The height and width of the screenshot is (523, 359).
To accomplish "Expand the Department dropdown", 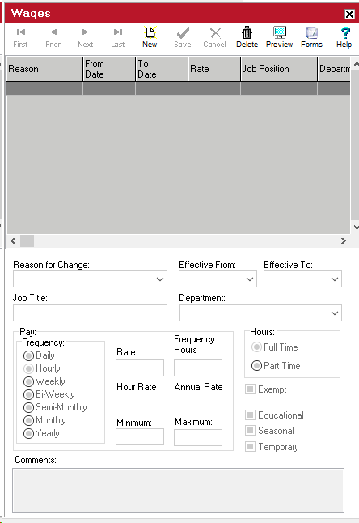I will [335, 313].
